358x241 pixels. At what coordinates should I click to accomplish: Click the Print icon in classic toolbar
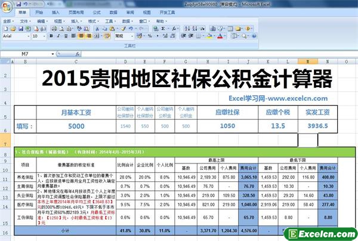pos(54,29)
